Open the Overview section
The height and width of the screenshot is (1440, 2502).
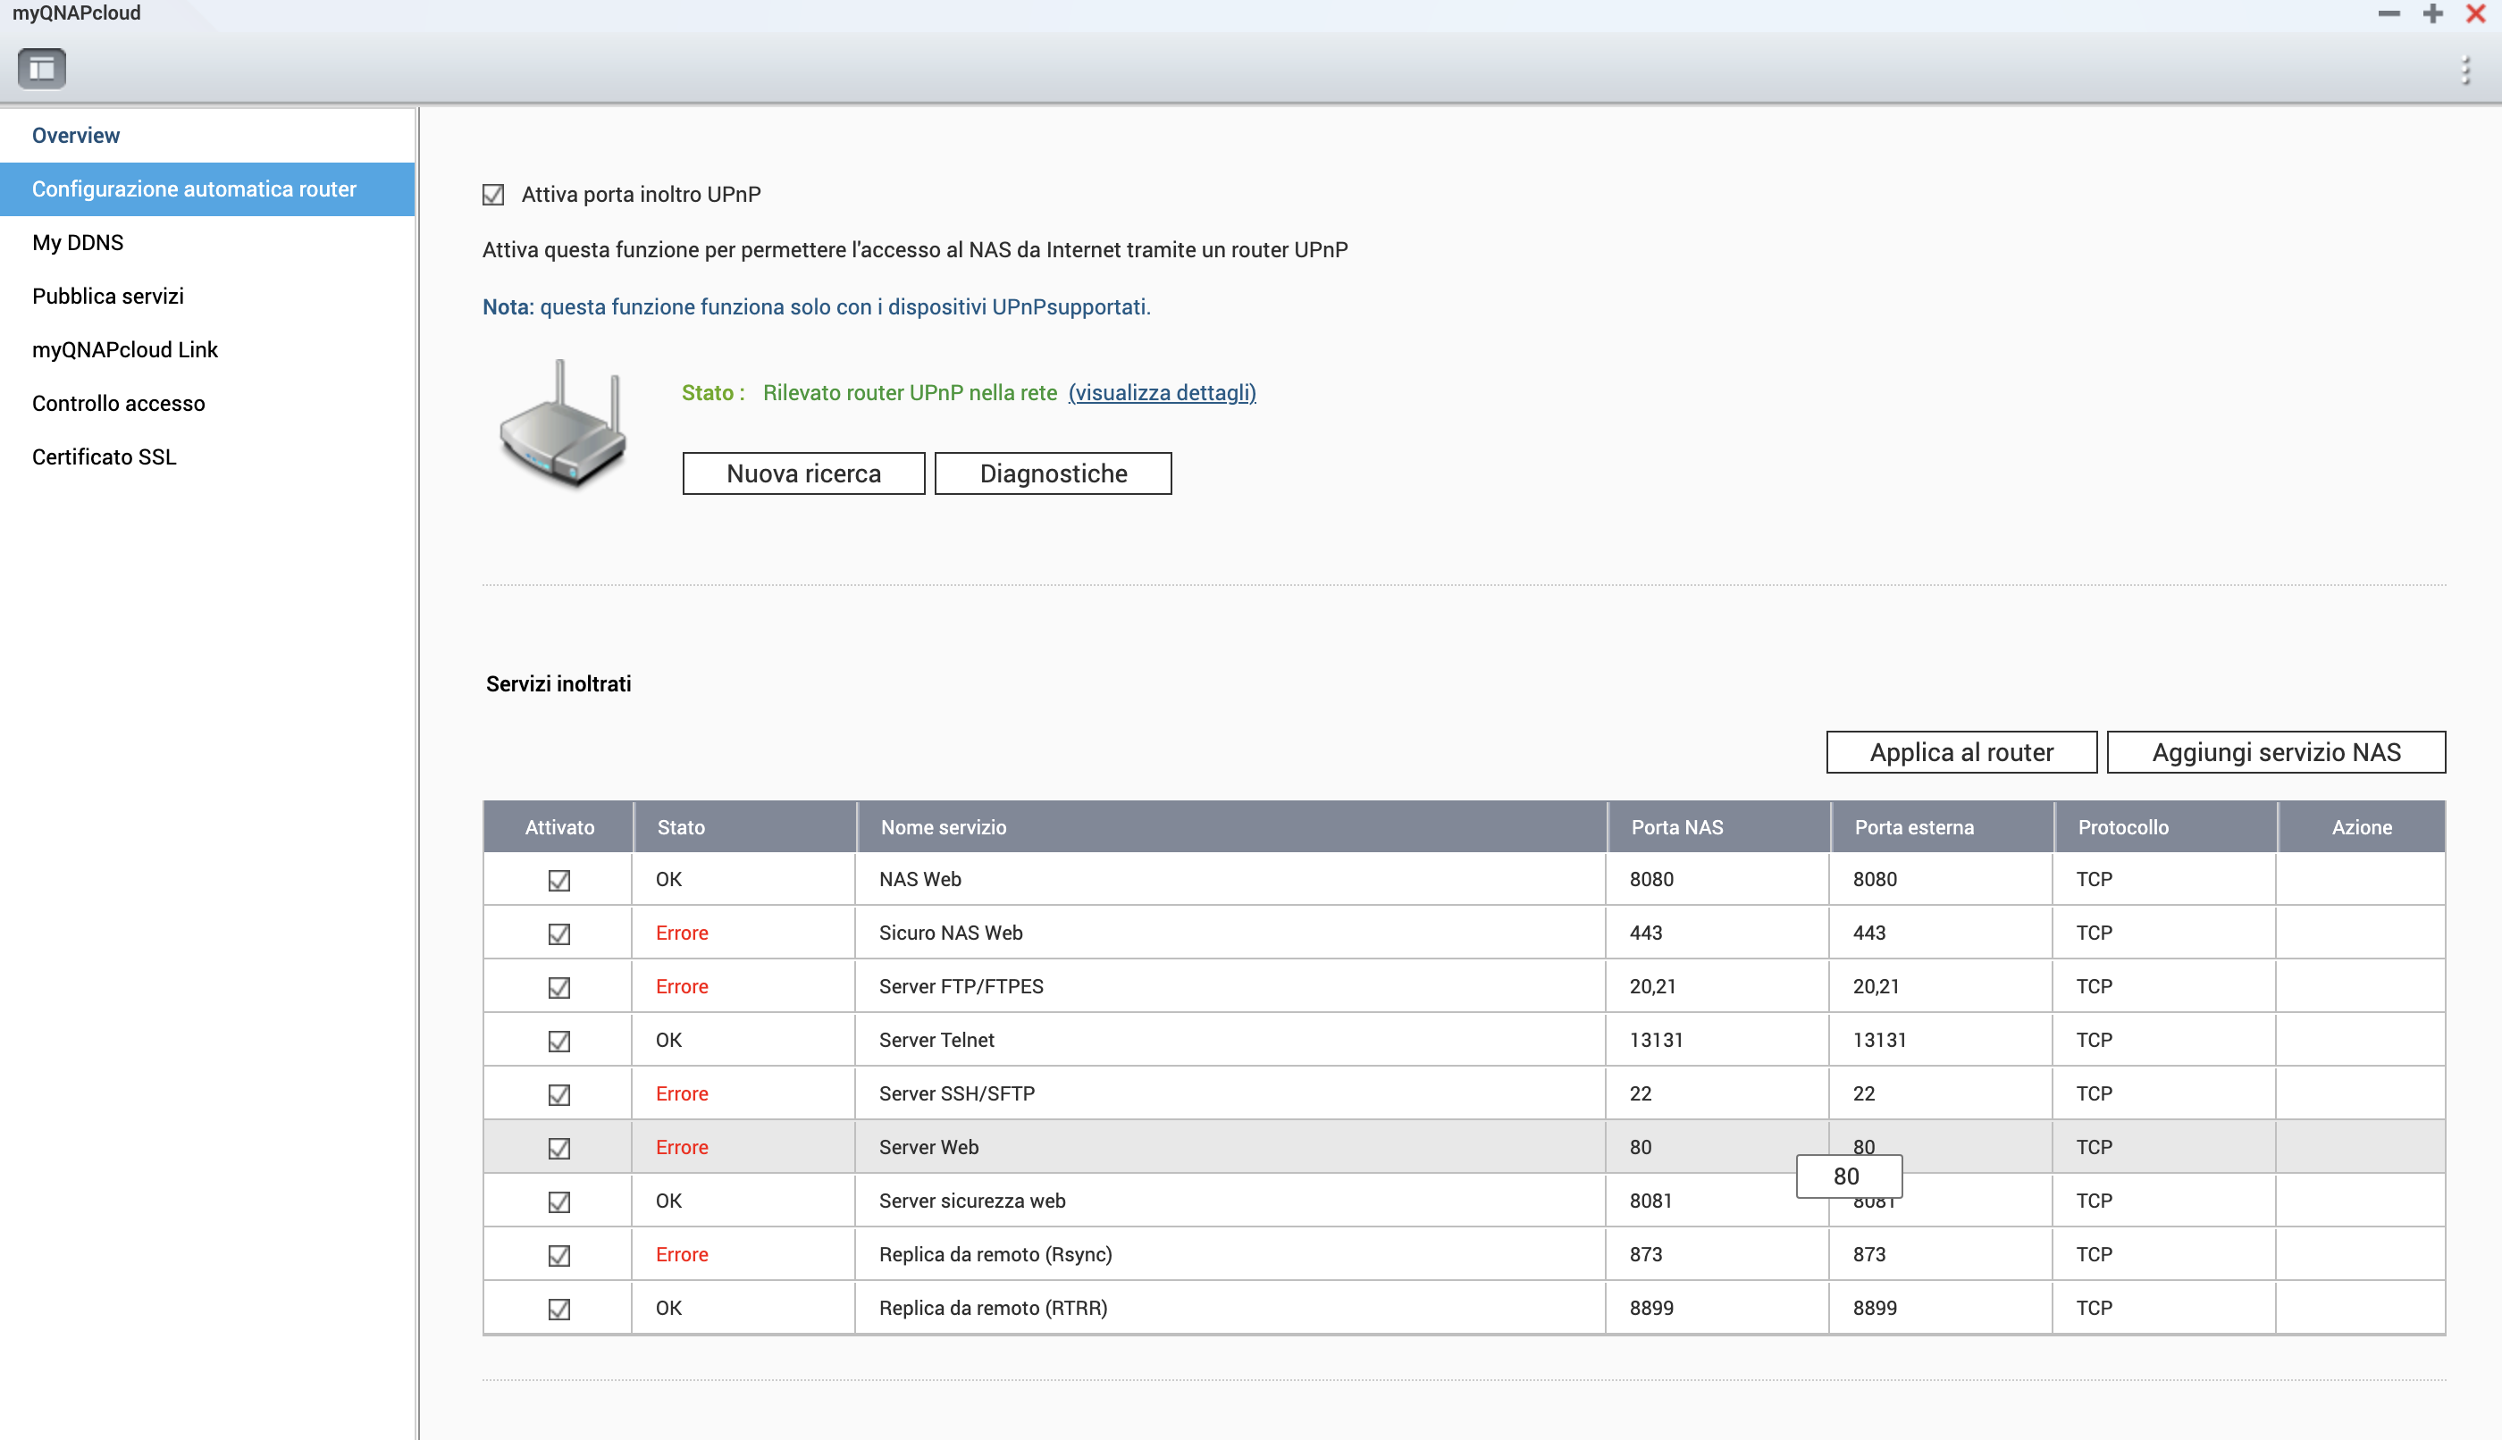coord(75,136)
